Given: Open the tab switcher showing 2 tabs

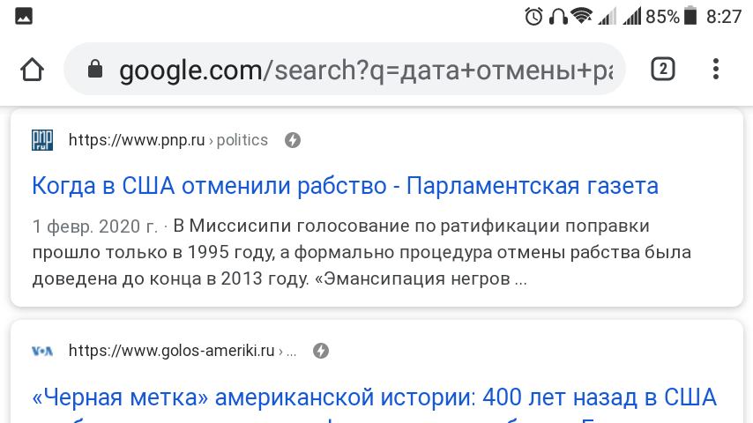Looking at the screenshot, I should pyautogui.click(x=663, y=69).
